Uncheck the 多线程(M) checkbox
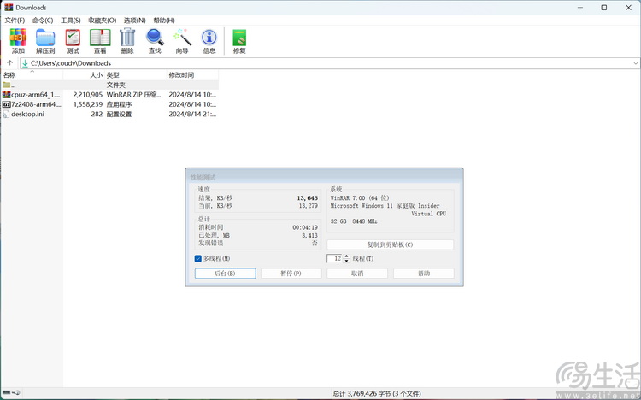The width and height of the screenshot is (641, 400). click(198, 258)
